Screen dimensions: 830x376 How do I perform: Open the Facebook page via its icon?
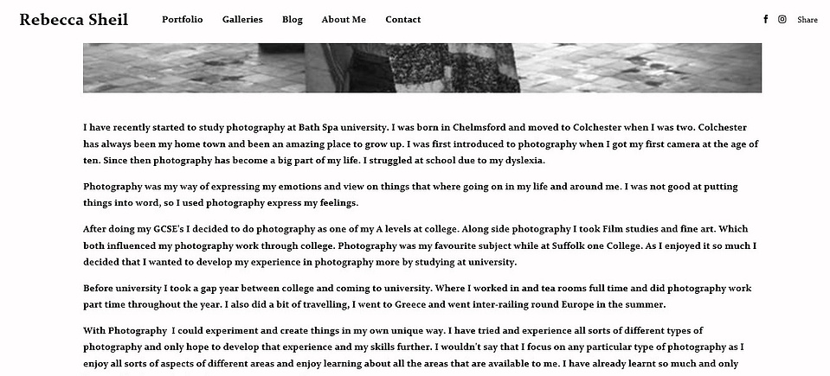coord(765,19)
